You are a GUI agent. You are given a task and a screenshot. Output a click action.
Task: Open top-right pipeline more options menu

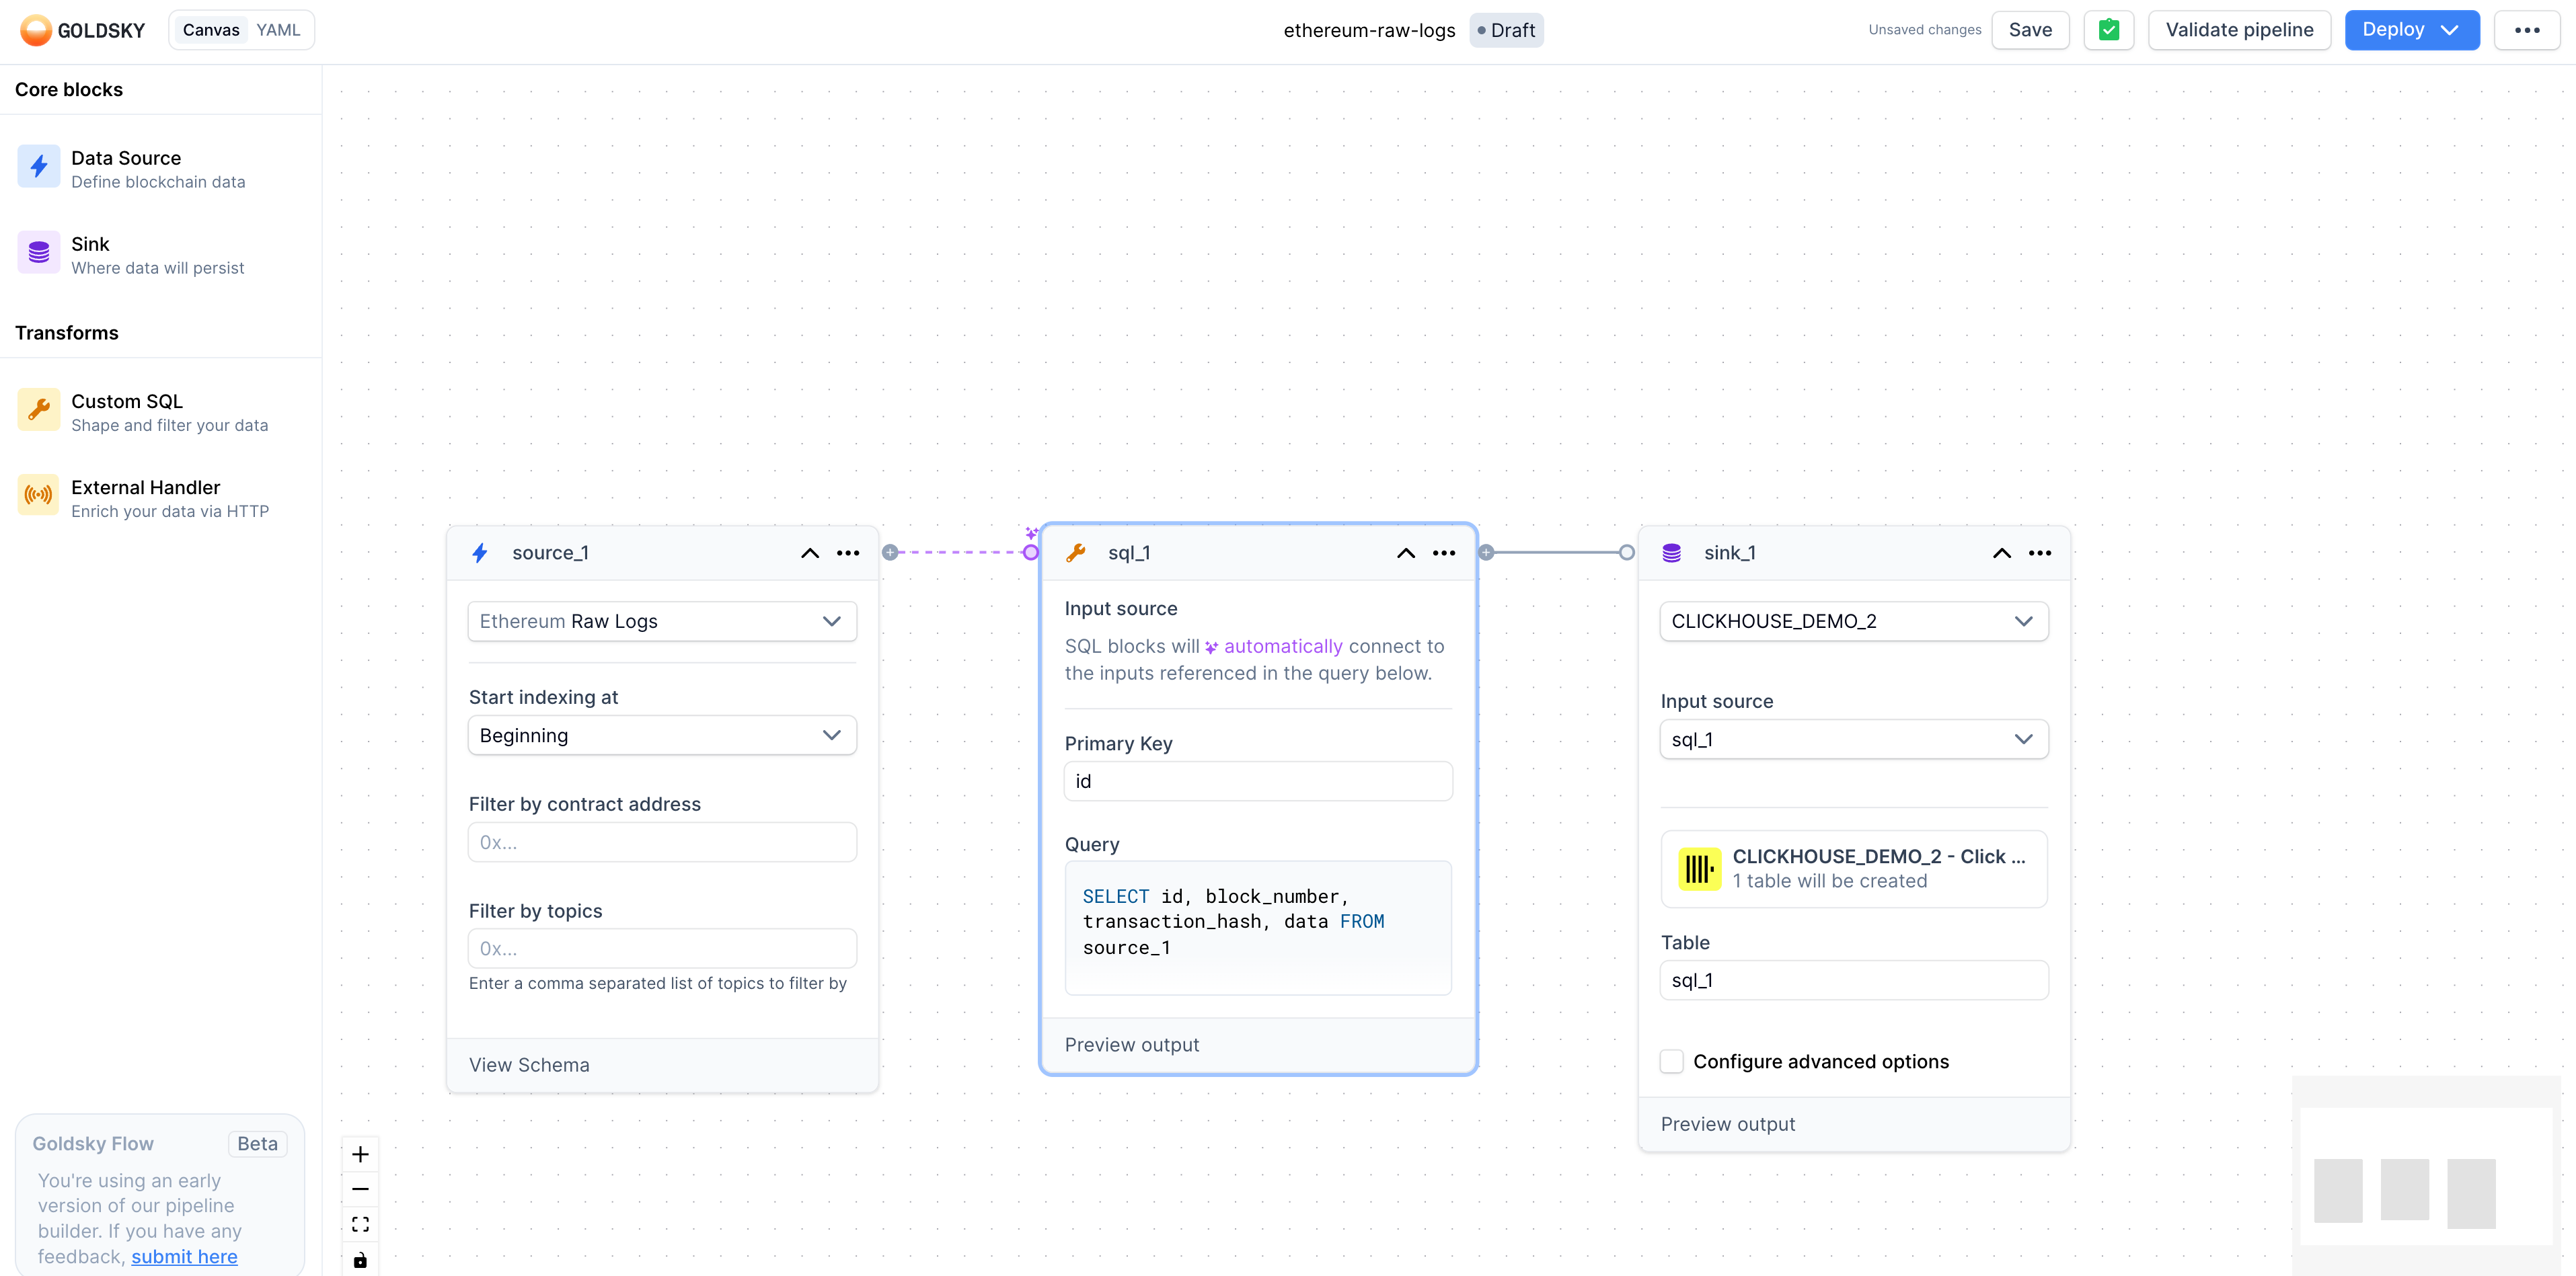2526,30
